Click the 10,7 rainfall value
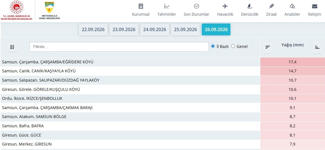 (x=293, y=80)
